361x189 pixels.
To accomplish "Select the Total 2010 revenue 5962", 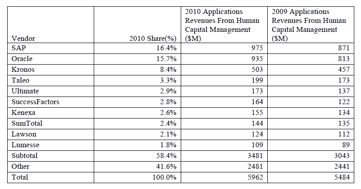I will (257, 177).
